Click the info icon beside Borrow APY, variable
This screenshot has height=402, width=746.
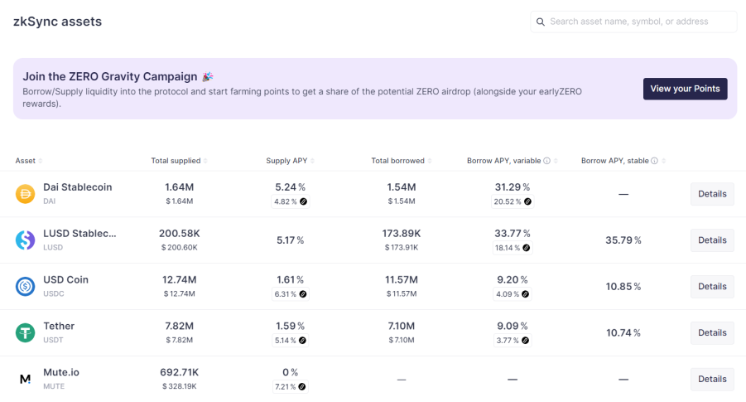pos(547,161)
